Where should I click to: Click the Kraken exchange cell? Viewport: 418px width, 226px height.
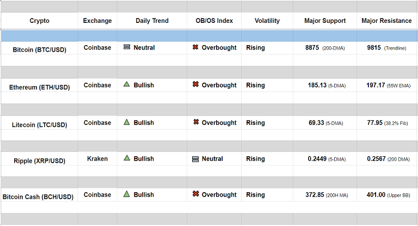[97, 158]
